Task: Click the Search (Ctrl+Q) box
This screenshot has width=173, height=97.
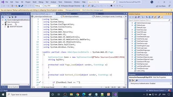Action: [x=102, y=2]
